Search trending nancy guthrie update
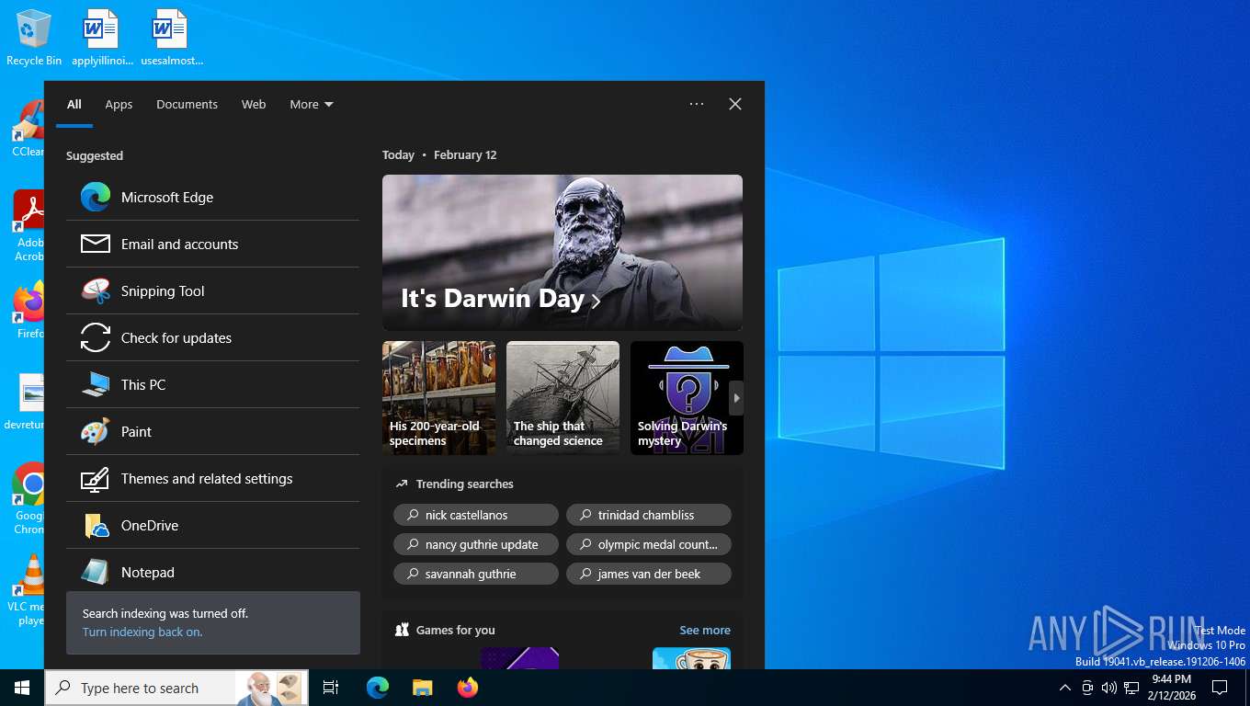1250x706 pixels. pos(476,544)
